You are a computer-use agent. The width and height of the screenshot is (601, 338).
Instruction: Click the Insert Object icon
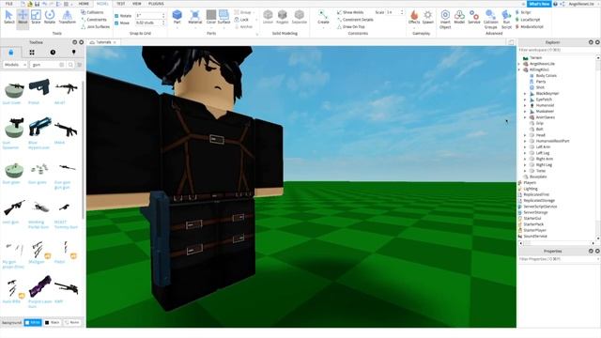(x=445, y=19)
